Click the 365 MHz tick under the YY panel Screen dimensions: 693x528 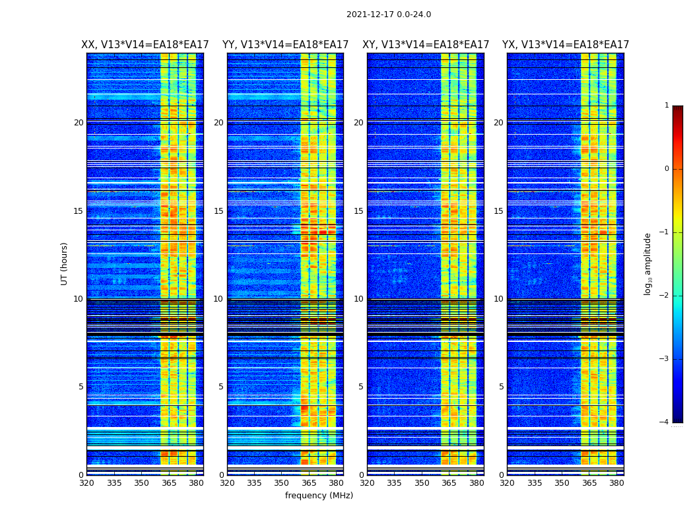308,483
